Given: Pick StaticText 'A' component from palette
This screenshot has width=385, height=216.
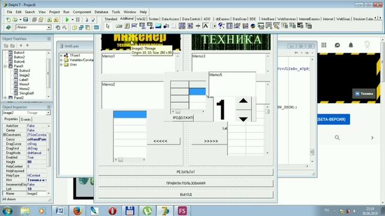Looking at the screenshot, I should [x=206, y=26].
